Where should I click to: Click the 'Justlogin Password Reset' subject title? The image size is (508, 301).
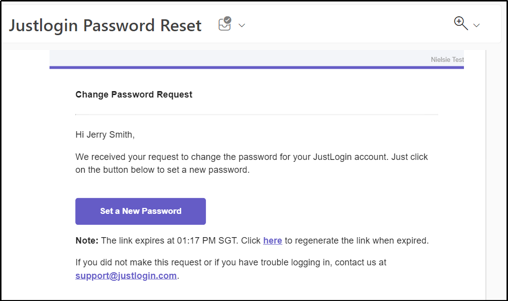click(105, 26)
